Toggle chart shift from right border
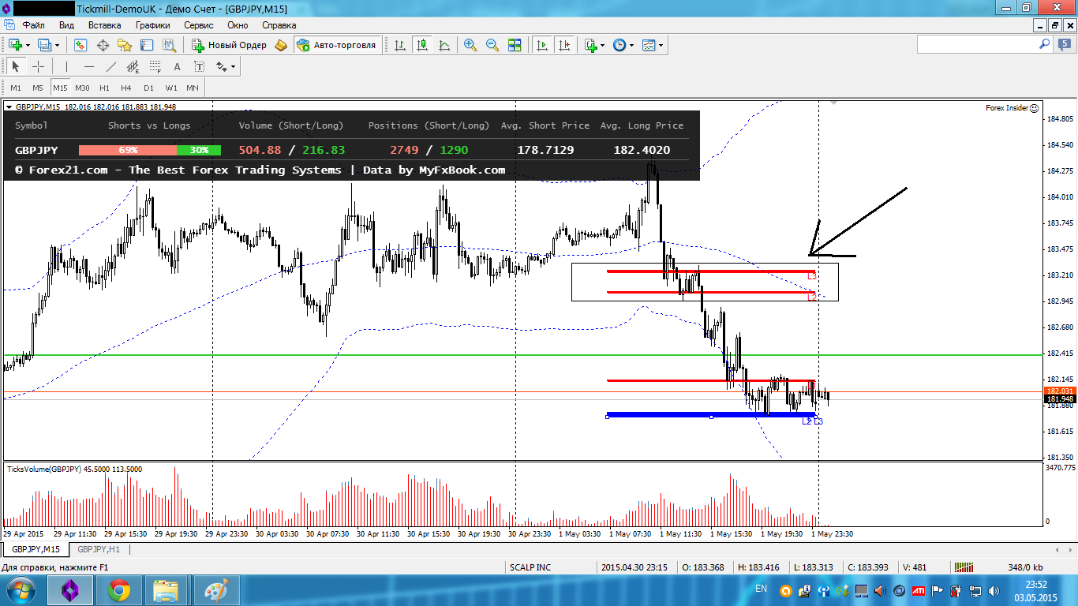Image resolution: width=1078 pixels, height=606 pixels. (564, 45)
